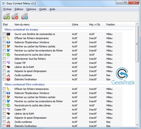Click the green refresh icon in the bureau section
The width and height of the screenshot is (141, 129).
[8, 55]
